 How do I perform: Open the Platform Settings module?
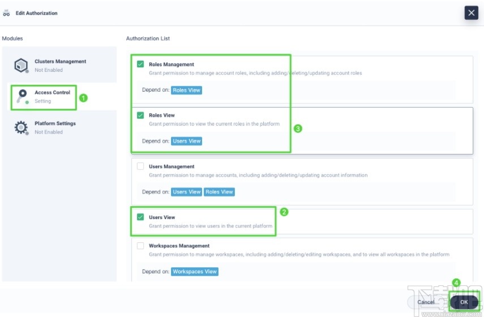tap(55, 127)
